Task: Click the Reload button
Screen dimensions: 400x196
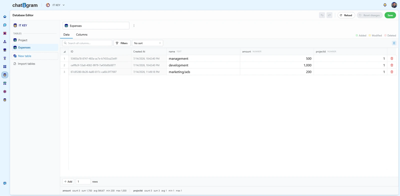Action: click(x=346, y=15)
